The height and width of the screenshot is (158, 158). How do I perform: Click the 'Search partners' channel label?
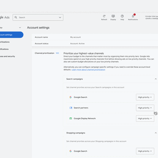pos(81,108)
